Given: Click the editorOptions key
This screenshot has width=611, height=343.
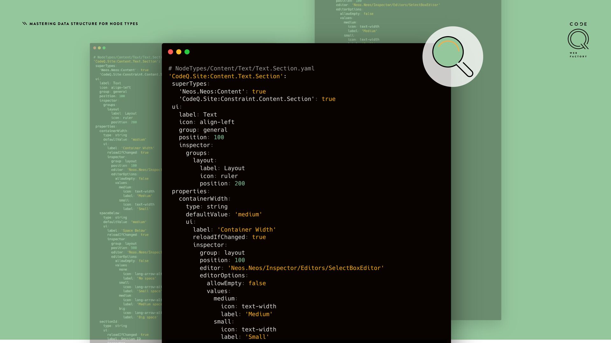Looking at the screenshot, I should pyautogui.click(x=222, y=276).
